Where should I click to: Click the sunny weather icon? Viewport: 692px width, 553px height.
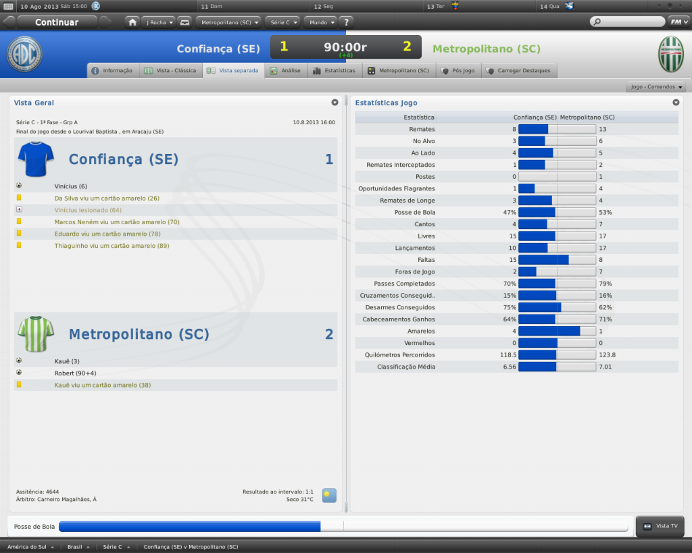point(329,496)
